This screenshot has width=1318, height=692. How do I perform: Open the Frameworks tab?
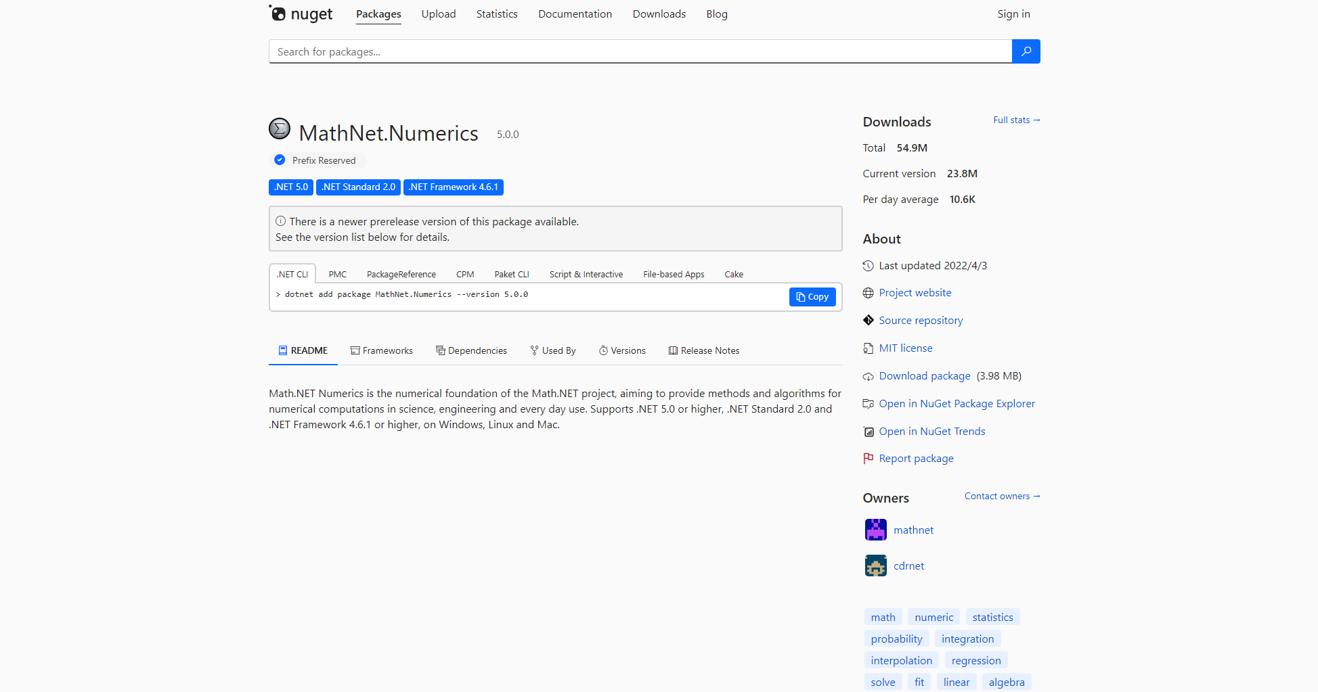387,350
